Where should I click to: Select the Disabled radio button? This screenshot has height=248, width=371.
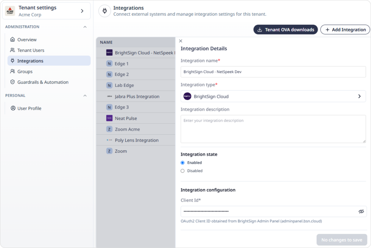[x=183, y=171]
